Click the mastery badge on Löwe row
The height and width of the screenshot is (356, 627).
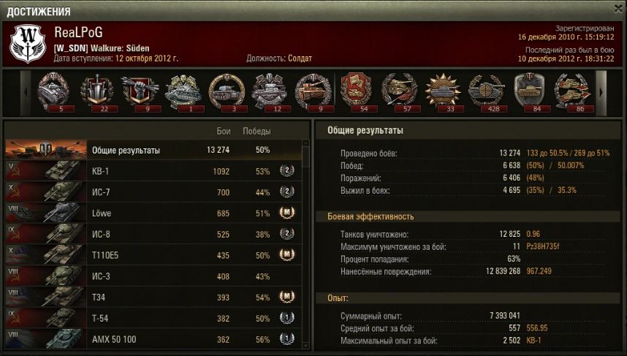click(286, 213)
